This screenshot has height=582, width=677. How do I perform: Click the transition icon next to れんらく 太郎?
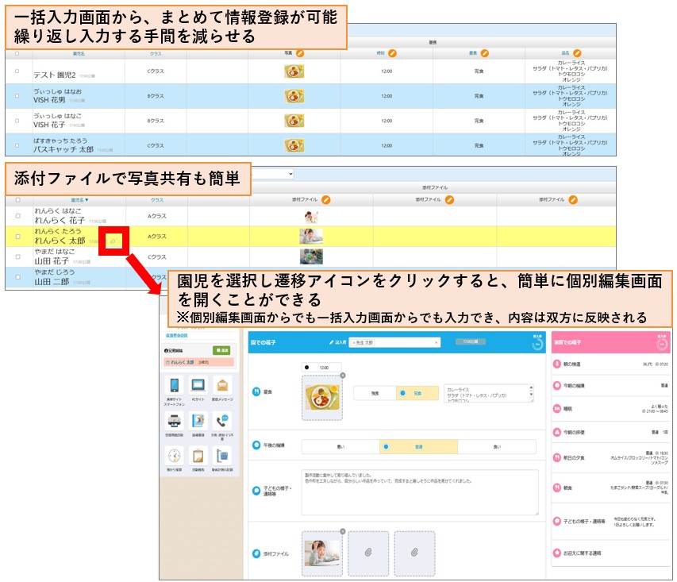[x=113, y=241]
